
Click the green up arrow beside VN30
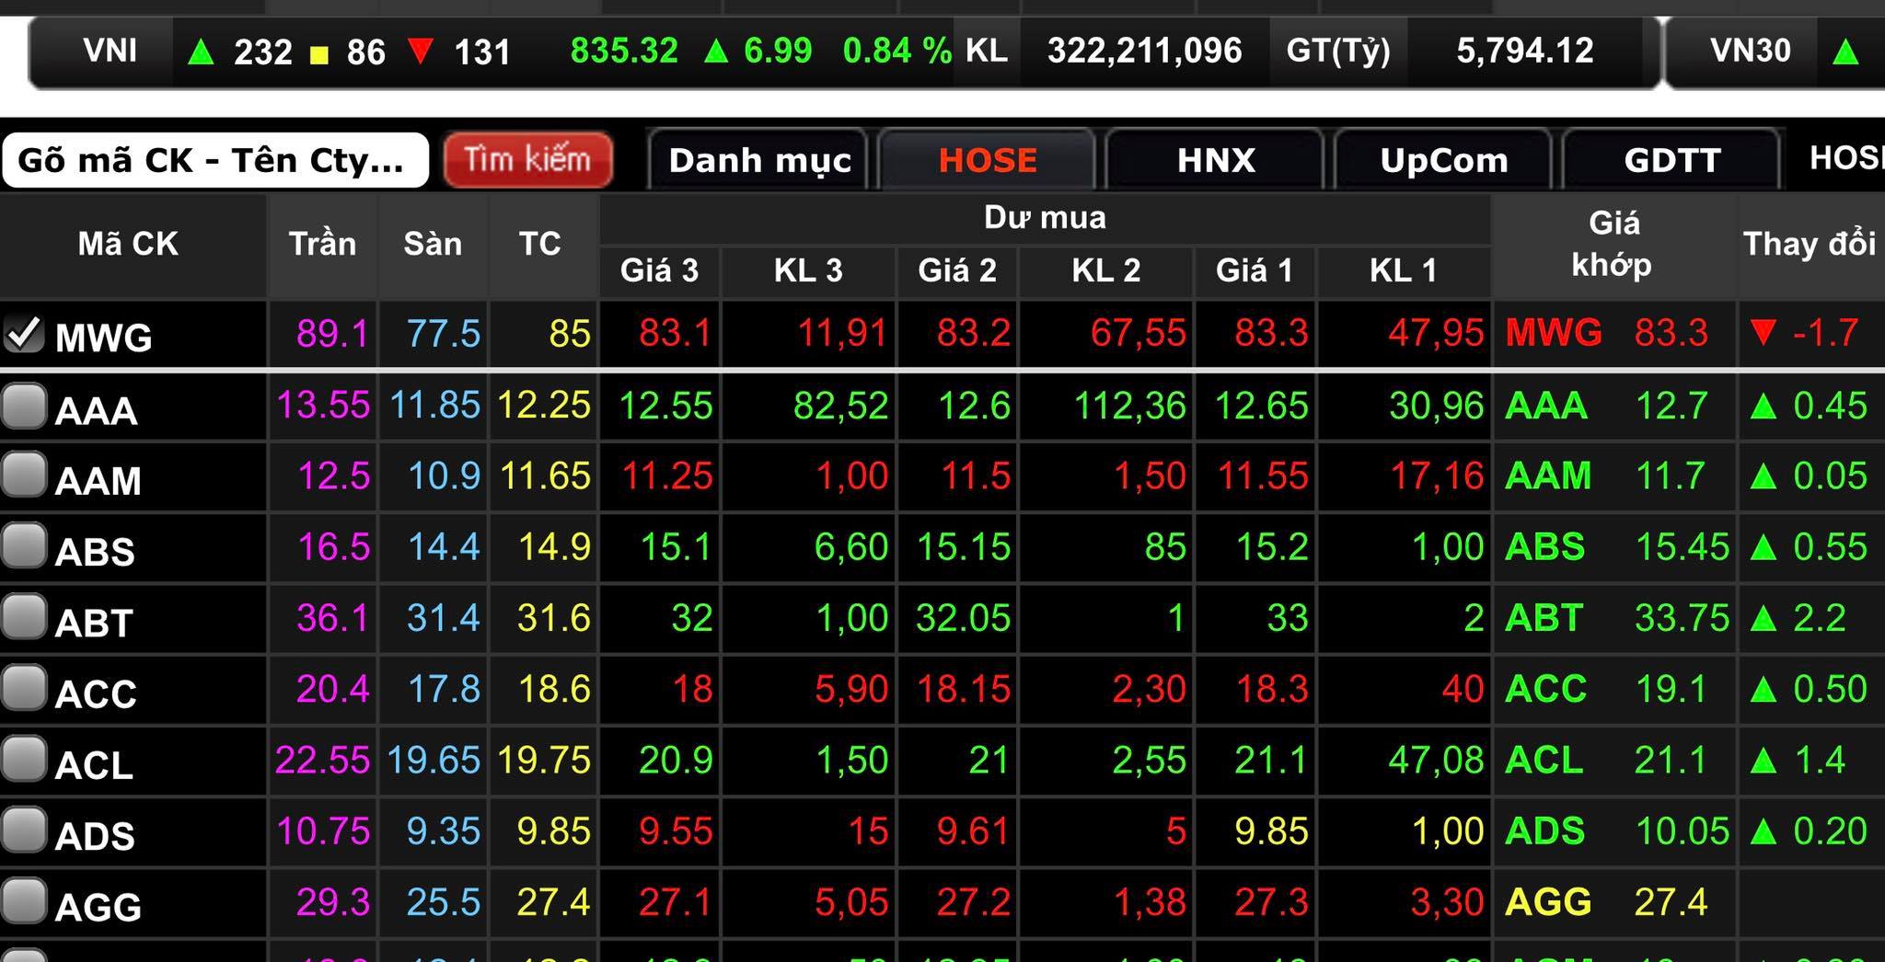pyautogui.click(x=1845, y=52)
